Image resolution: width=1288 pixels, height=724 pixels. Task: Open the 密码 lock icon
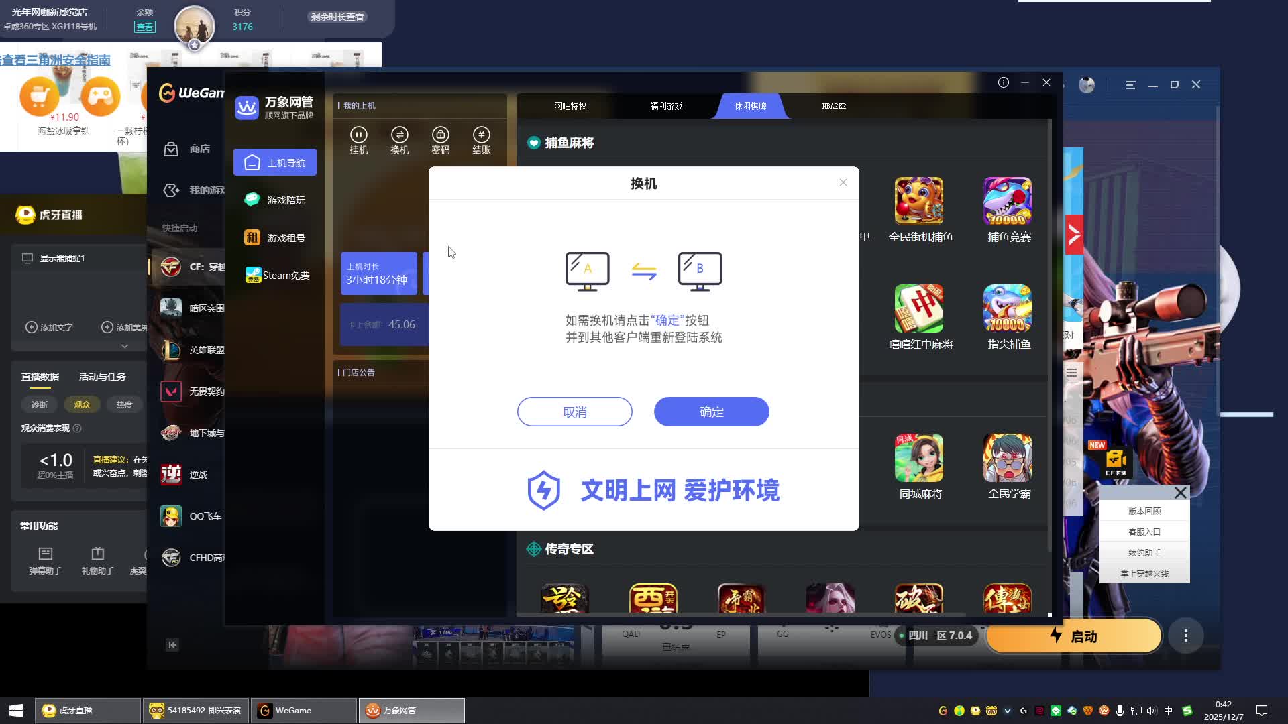(x=440, y=135)
